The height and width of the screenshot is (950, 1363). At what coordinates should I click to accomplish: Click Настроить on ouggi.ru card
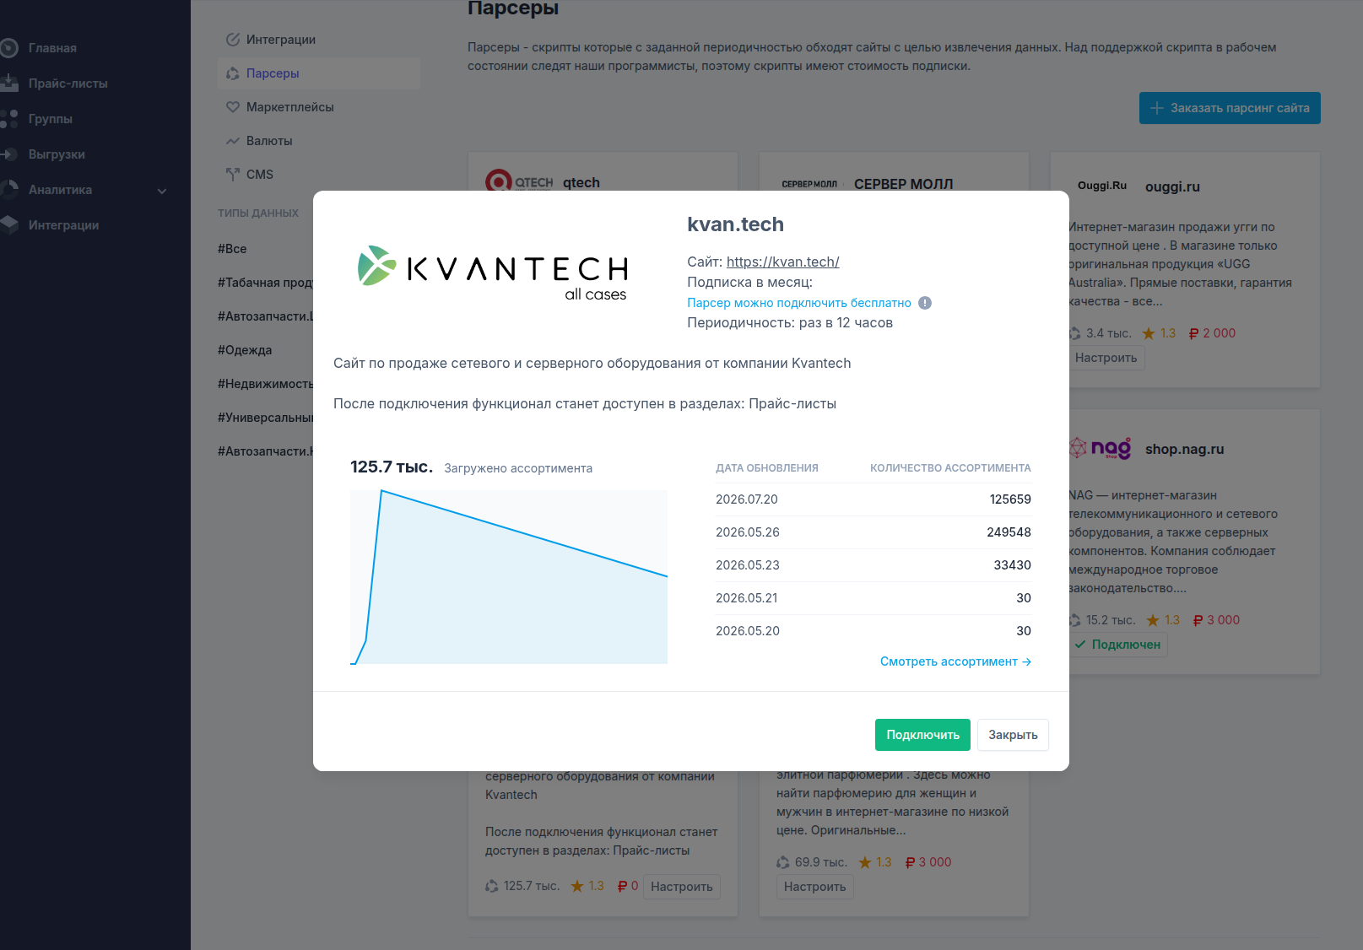coord(1106,358)
